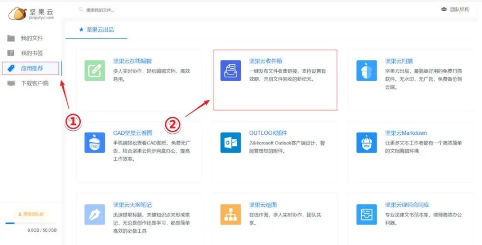Viewport: 482px width, 245px height.
Task: Click the 坚果云律师合同库 icon
Action: coord(367,214)
